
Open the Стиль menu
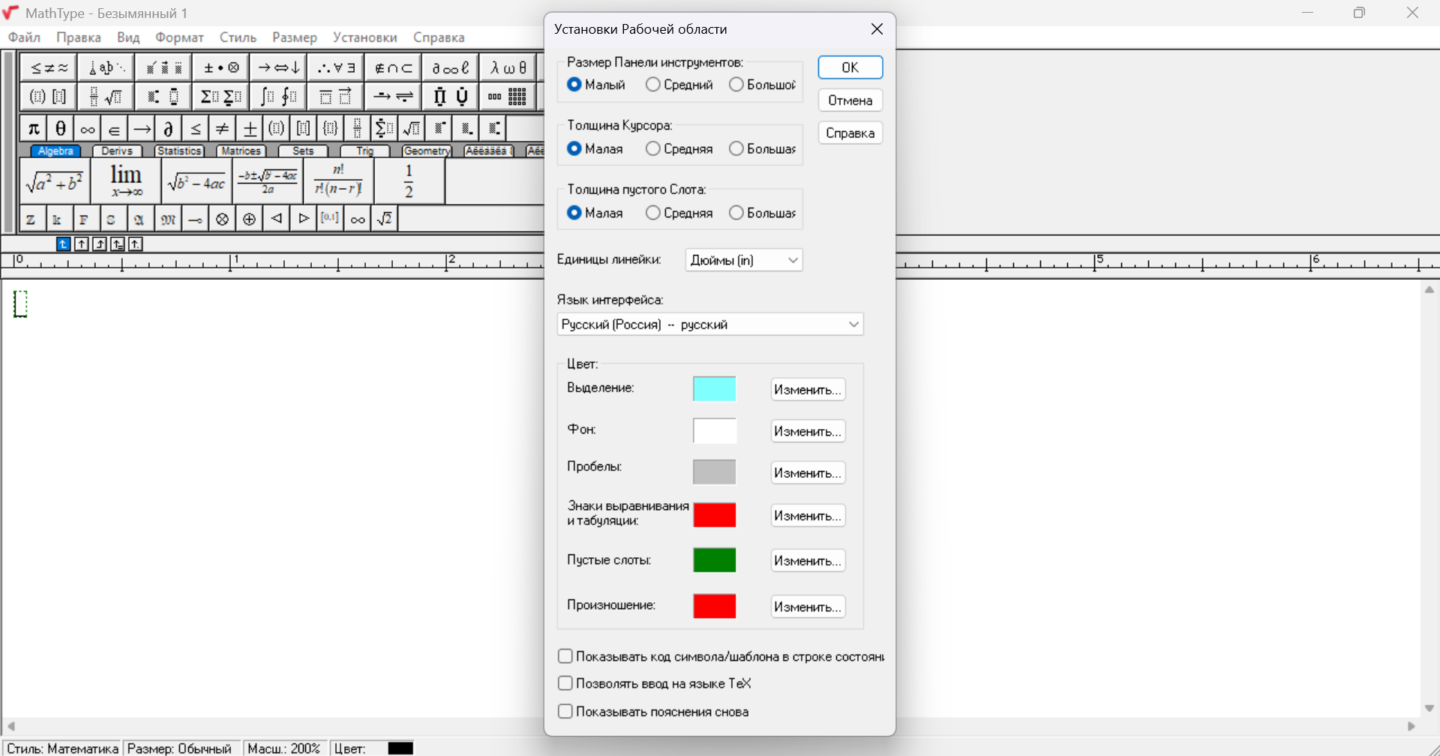238,37
